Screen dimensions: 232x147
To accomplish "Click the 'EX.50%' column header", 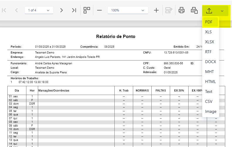I will tap(179, 91).
